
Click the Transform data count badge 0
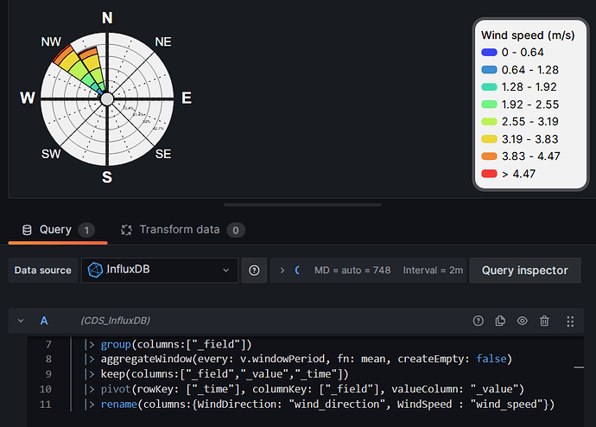point(236,230)
